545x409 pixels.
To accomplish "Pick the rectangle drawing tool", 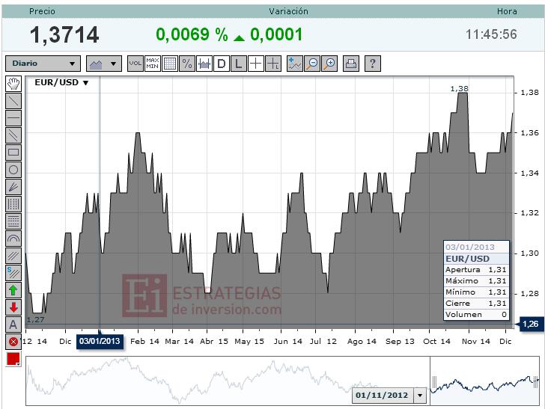I will [x=13, y=153].
